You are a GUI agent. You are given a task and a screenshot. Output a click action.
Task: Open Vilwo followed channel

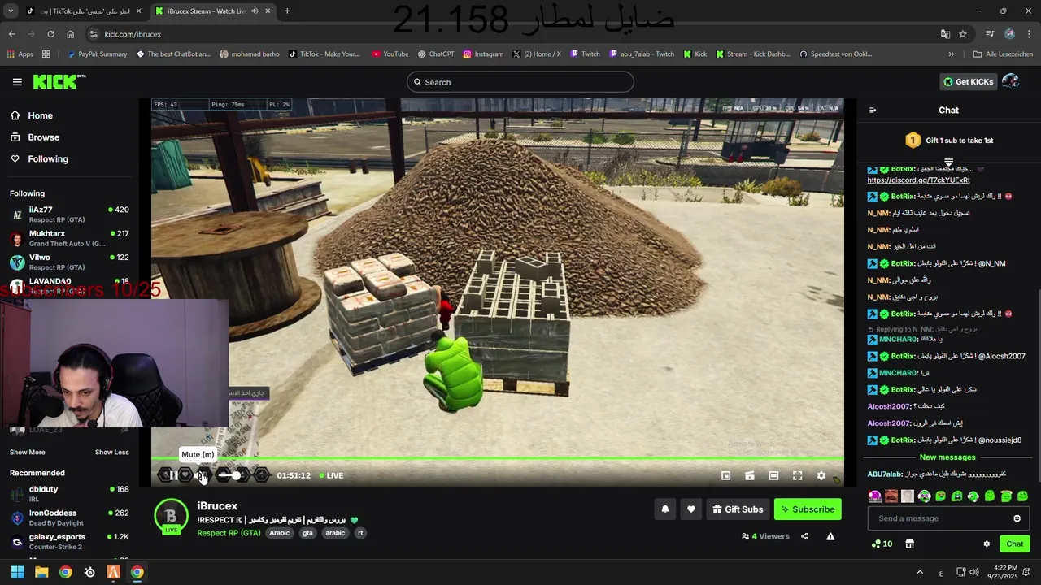(x=69, y=262)
